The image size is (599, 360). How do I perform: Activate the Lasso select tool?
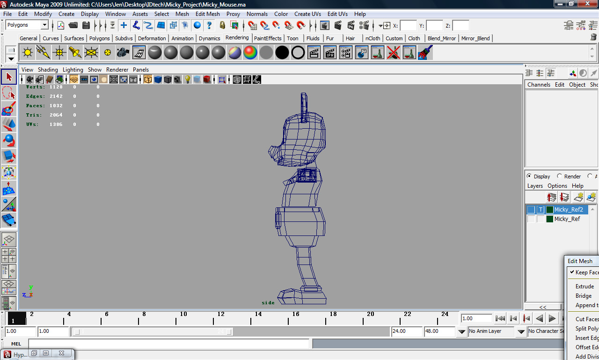[9, 93]
